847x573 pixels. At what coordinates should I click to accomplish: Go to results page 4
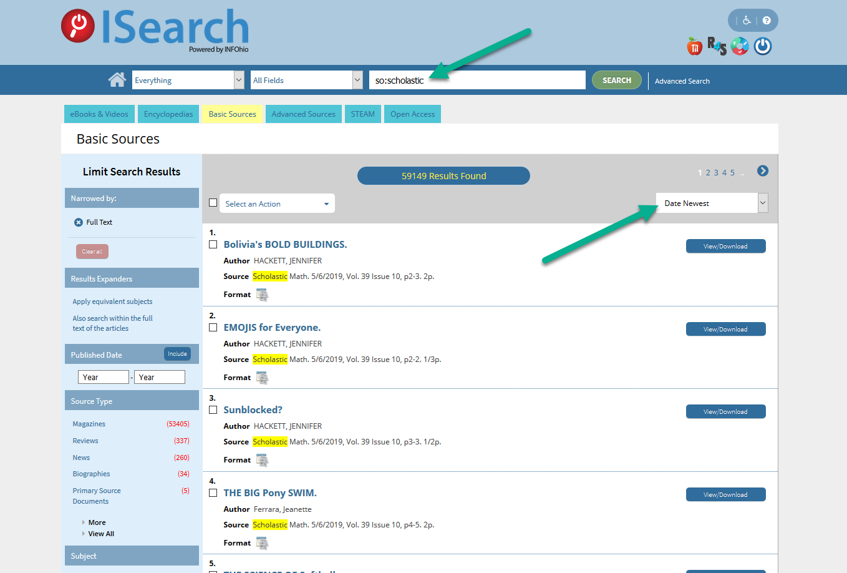click(x=724, y=173)
